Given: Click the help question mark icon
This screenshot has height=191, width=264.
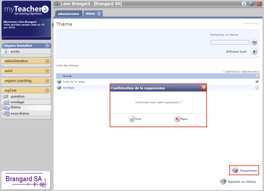Looking at the screenshot, I should coord(251,4).
